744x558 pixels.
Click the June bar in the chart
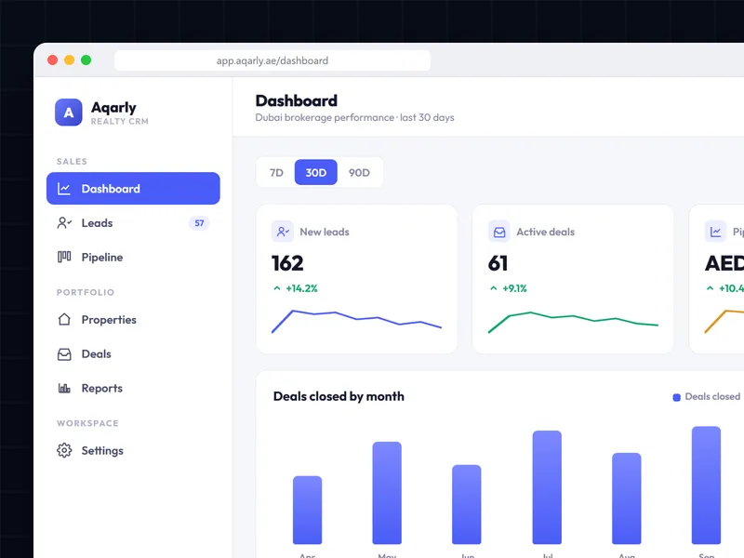click(467, 504)
